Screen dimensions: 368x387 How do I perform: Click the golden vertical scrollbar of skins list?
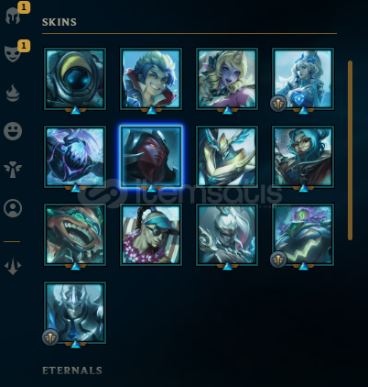pos(350,150)
